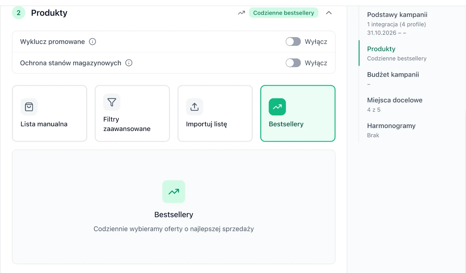Click the sidebar text 1 integracja (4 profile)
The width and height of the screenshot is (466, 273).
[x=396, y=24]
